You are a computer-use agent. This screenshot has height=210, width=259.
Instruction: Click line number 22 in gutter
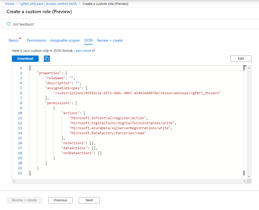pyautogui.click(x=20, y=173)
